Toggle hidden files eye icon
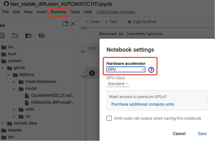This screenshot has height=141, width=215. [x=41, y=36]
